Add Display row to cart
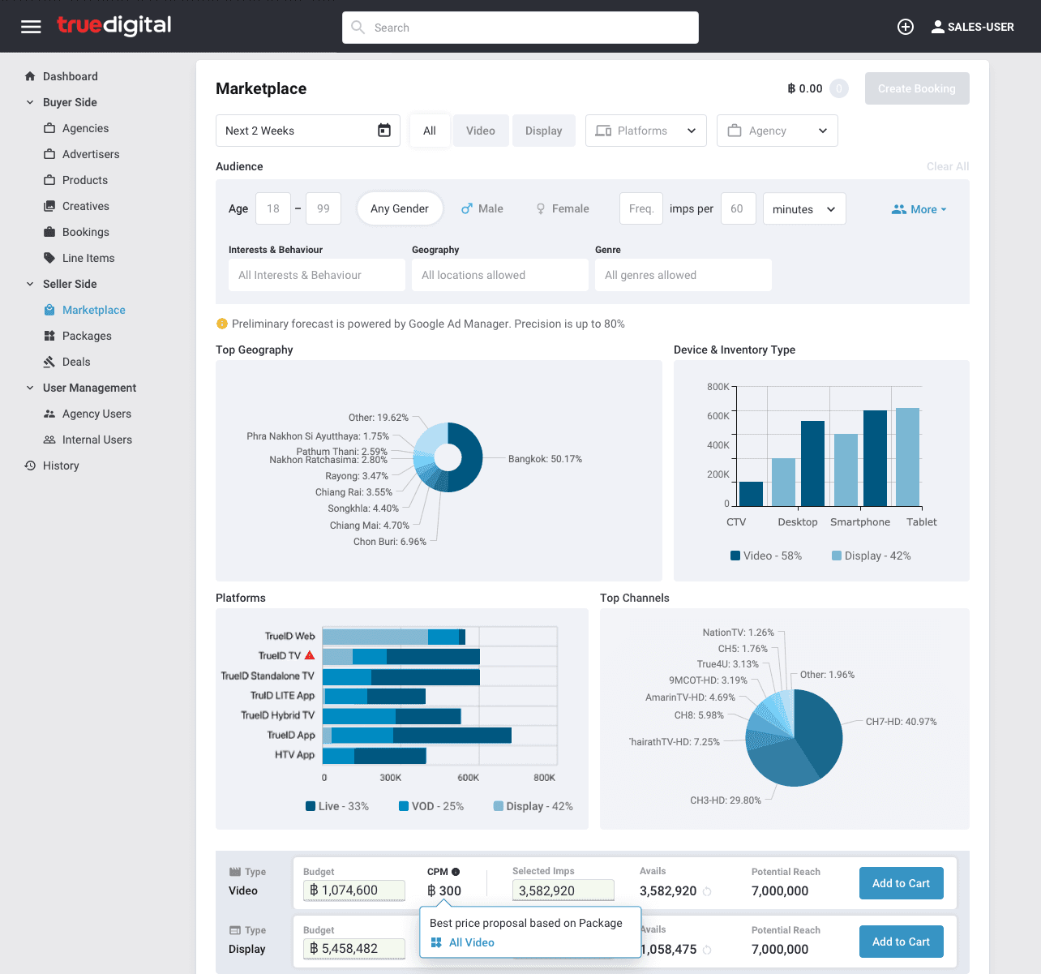 coord(902,942)
